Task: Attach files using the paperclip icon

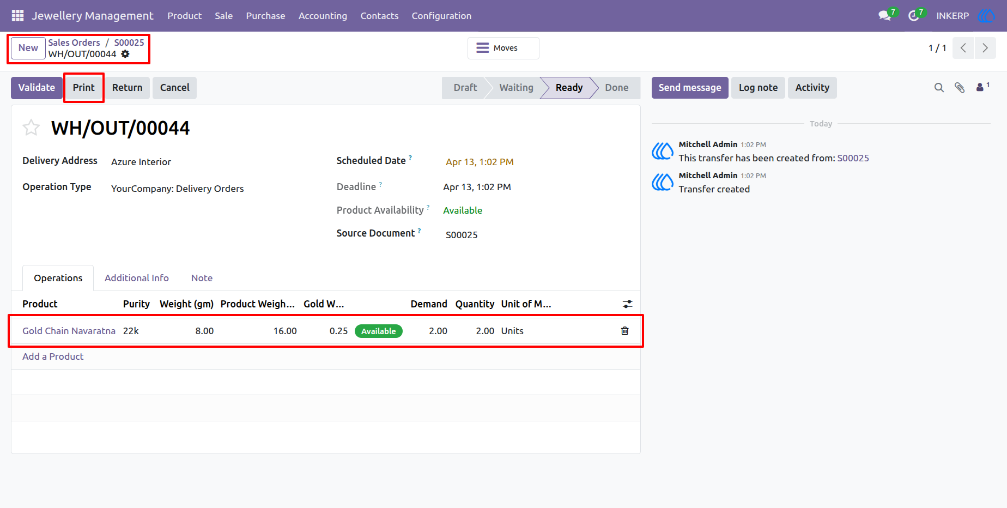Action: click(960, 88)
